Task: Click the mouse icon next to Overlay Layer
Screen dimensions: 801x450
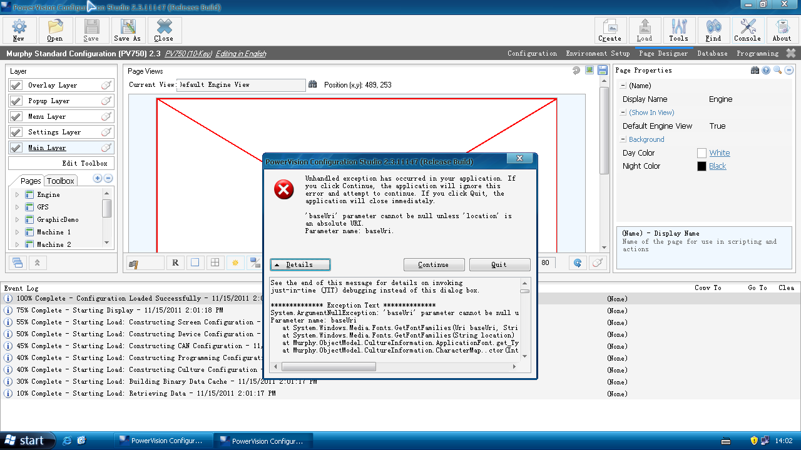Action: [x=106, y=85]
